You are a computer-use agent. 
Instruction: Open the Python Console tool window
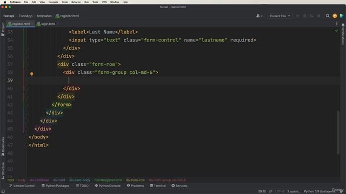point(108,185)
